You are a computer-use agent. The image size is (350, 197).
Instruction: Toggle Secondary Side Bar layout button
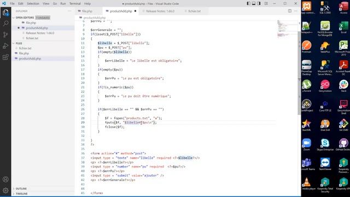259,4
